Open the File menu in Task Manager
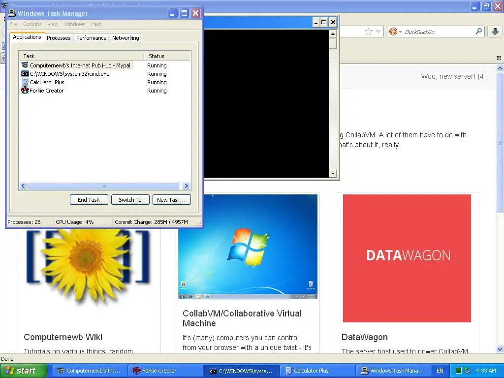 point(13,24)
